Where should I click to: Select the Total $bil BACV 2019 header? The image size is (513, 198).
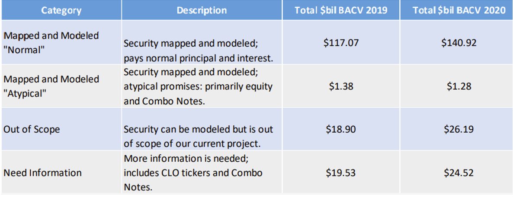click(x=341, y=10)
